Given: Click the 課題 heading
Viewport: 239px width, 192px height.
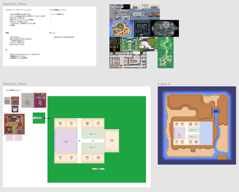Looking at the screenshot, I should [x=7, y=33].
